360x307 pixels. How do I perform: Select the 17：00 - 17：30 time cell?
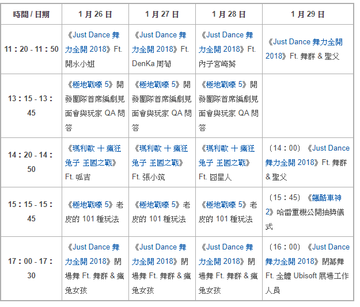point(32,268)
